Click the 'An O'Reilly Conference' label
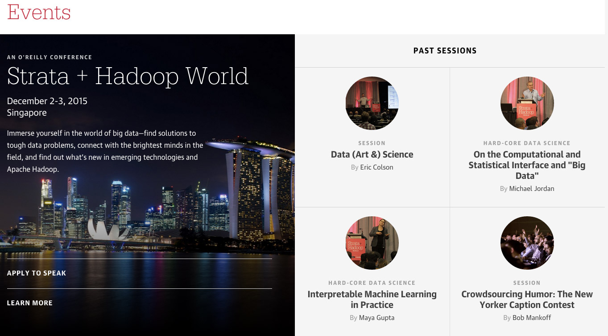 pos(50,57)
